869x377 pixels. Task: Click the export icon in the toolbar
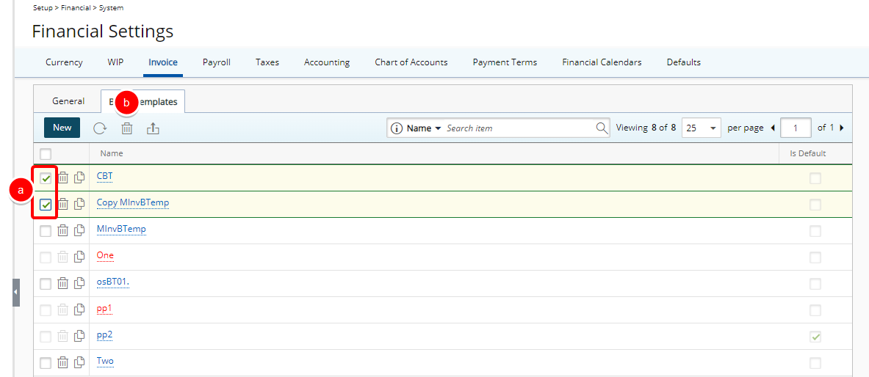coord(153,128)
